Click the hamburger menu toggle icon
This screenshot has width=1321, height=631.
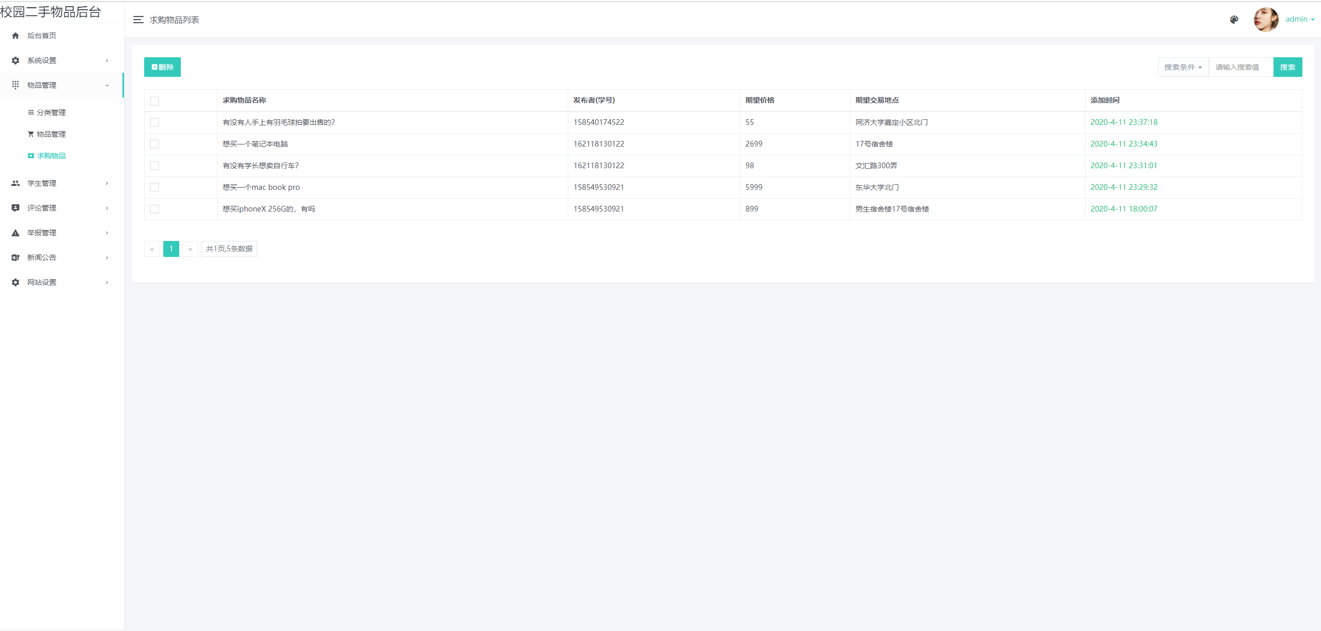pyautogui.click(x=138, y=20)
